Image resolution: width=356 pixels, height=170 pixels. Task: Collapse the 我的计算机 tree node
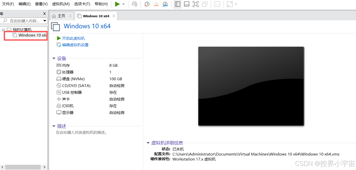[4, 30]
